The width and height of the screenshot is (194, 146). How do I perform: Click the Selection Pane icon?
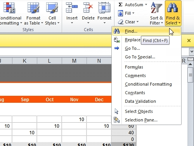(x=117, y=120)
